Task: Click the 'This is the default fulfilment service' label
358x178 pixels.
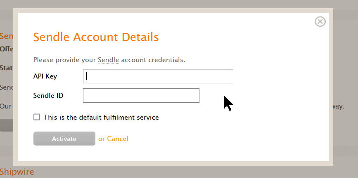Action: pyautogui.click(x=101, y=117)
